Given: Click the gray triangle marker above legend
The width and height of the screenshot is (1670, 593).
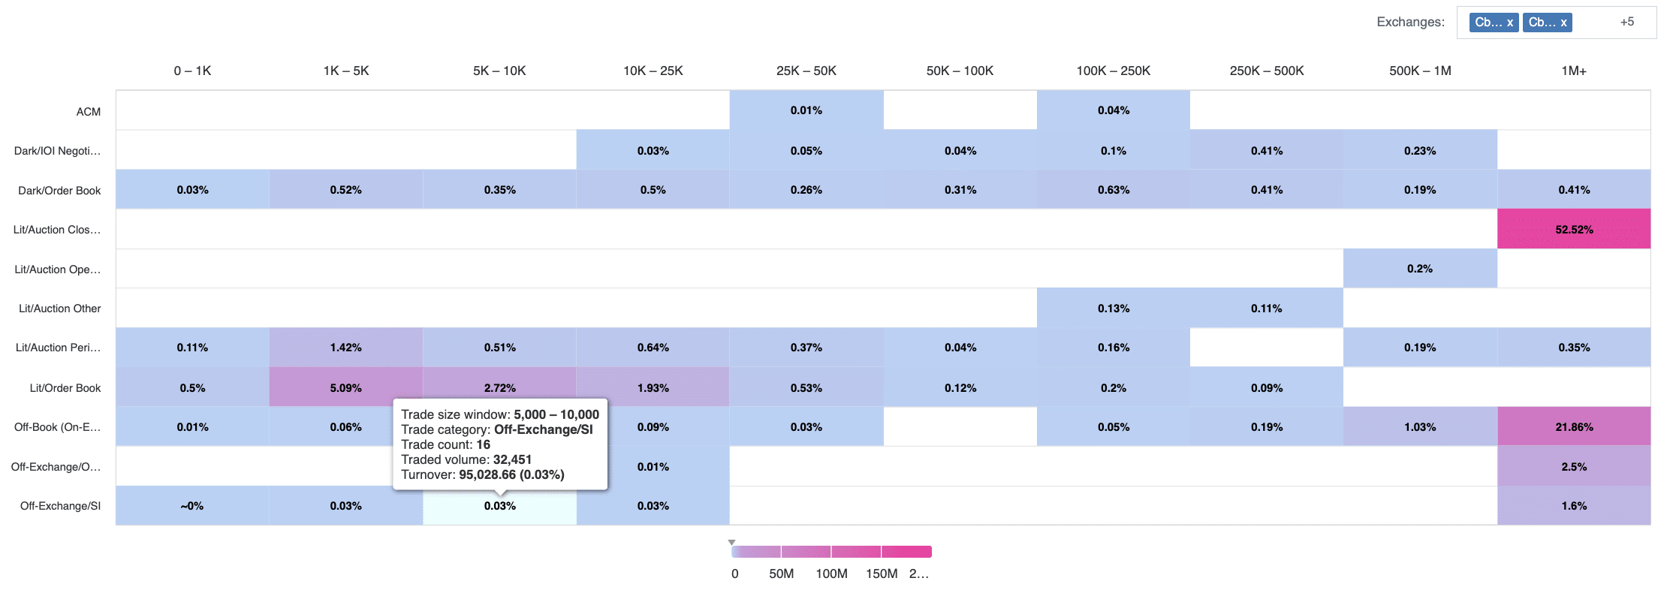Looking at the screenshot, I should click(x=731, y=542).
